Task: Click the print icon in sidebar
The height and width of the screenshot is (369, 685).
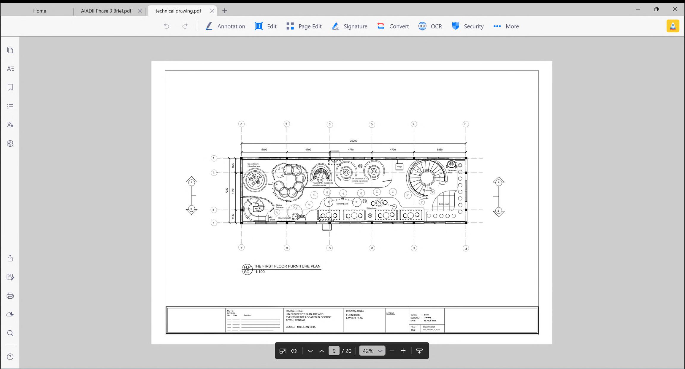Action: 10,296
